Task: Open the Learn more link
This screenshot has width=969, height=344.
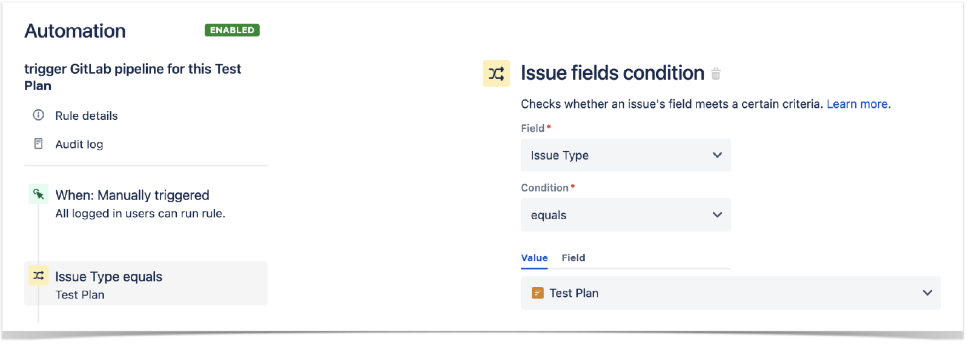Action: click(x=858, y=104)
